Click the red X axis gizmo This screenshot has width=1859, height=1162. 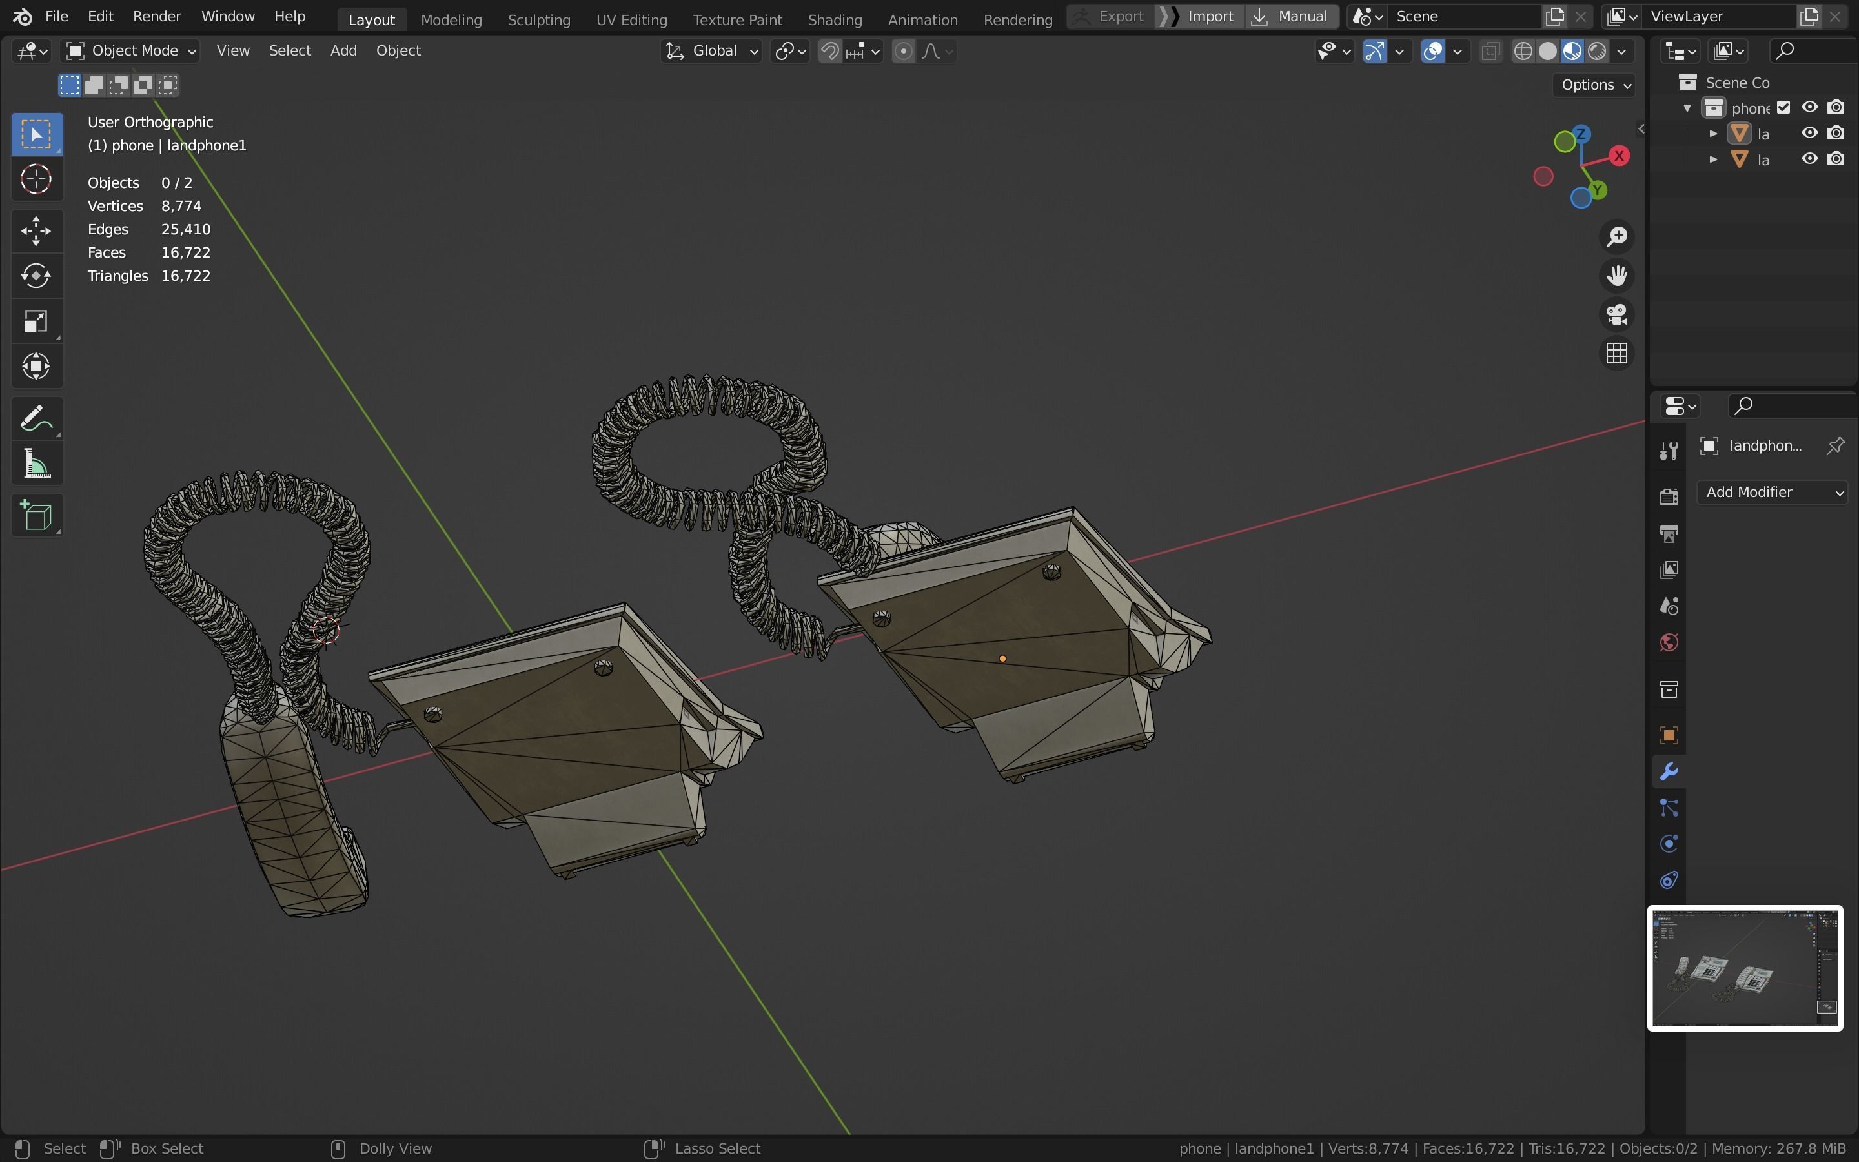[1620, 156]
